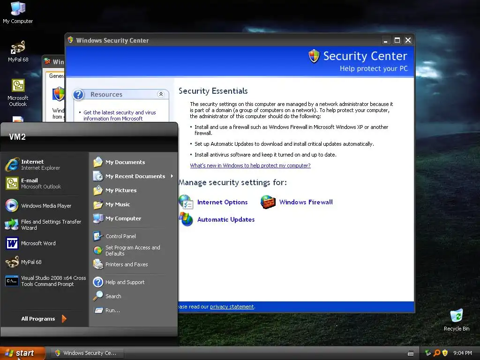Click the network tray icon
Image resolution: width=480 pixels, height=360 pixels.
[428, 353]
